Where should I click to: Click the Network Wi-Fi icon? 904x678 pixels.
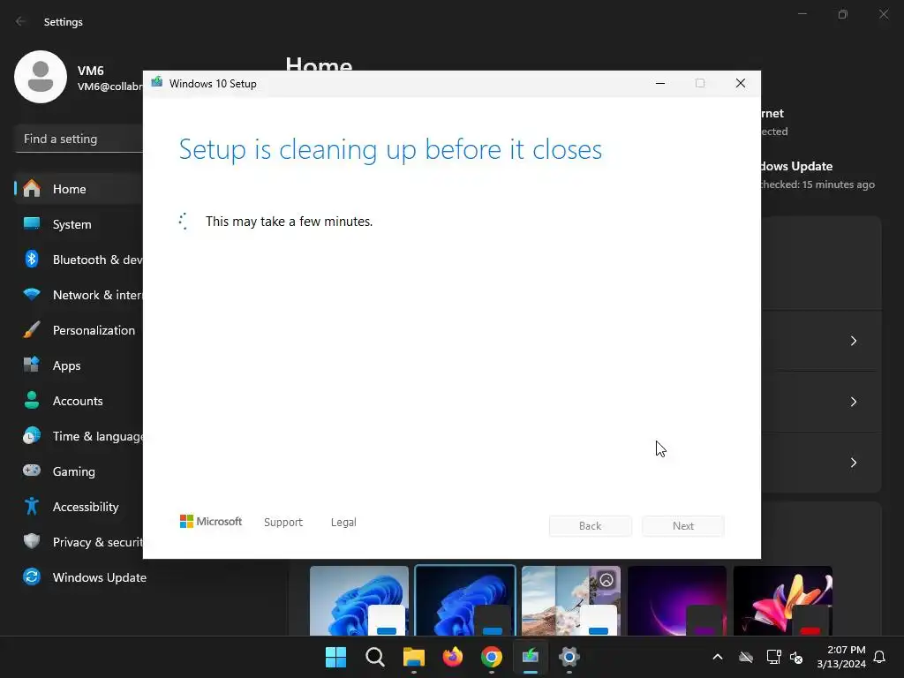pos(32,295)
